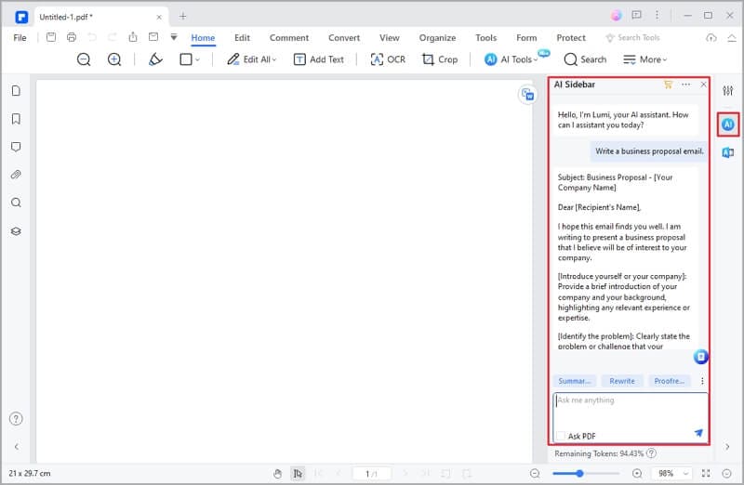
Task: Collapse the ribbon with the up arrow
Action: pos(732,37)
